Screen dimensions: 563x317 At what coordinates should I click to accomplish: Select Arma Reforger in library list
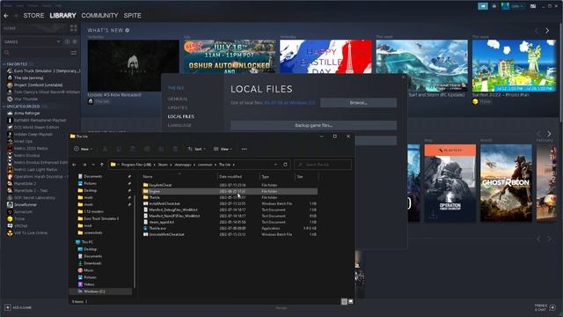[24, 114]
